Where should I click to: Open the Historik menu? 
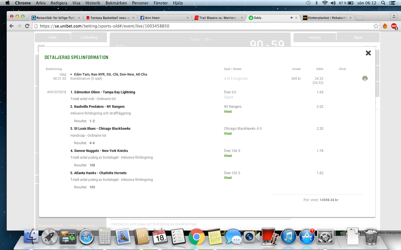[93, 3]
